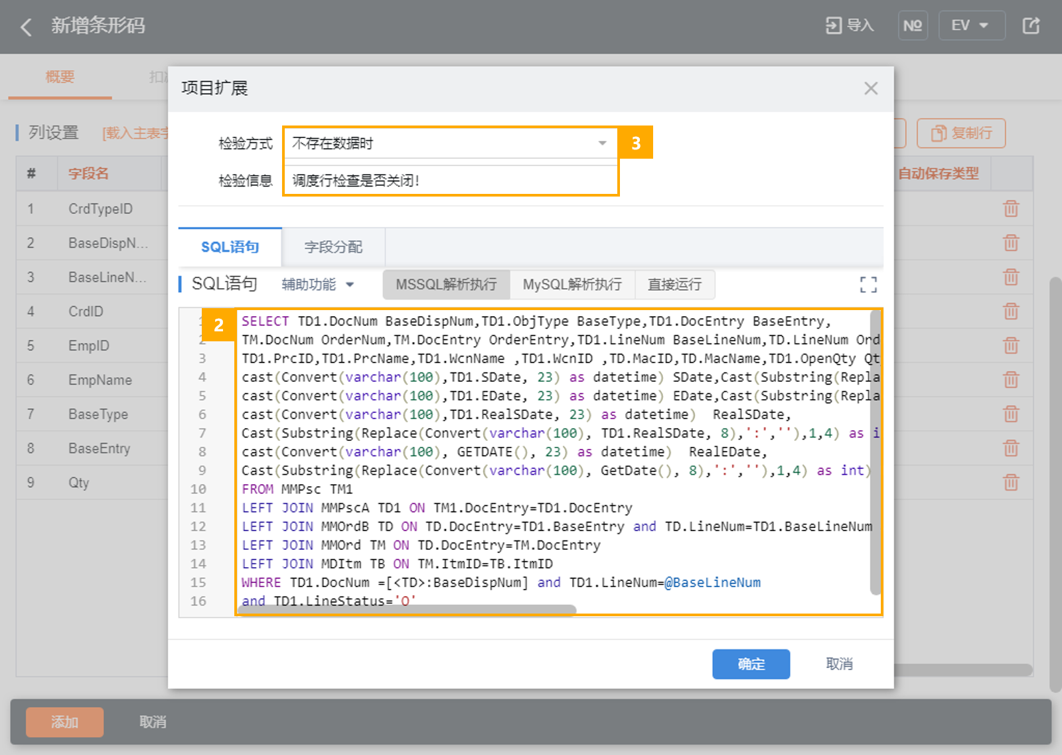Delete the BaseDispN... row
1062x755 pixels.
tap(1010, 243)
